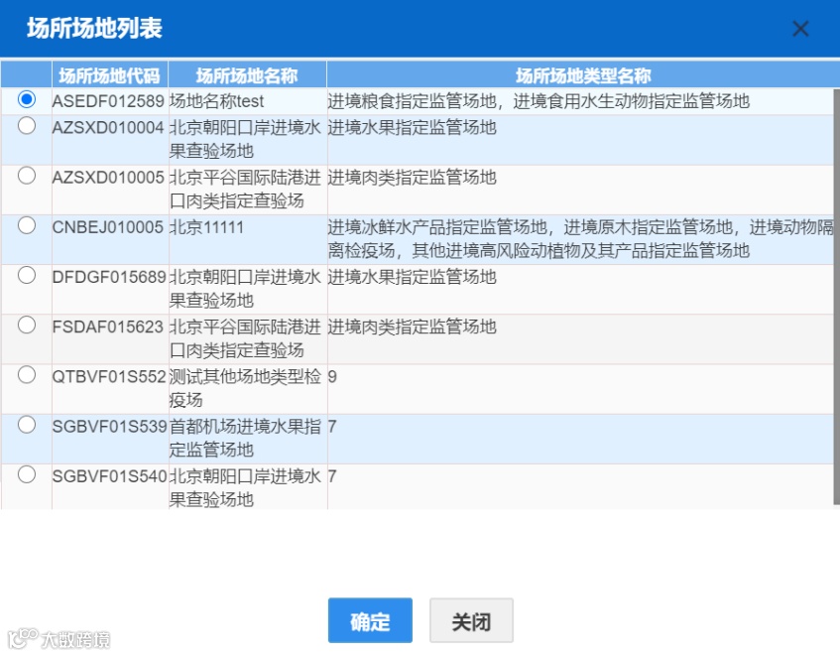This screenshot has height=656, width=840.
Task: Click code cell FSDAF015623
Action: 110,339
